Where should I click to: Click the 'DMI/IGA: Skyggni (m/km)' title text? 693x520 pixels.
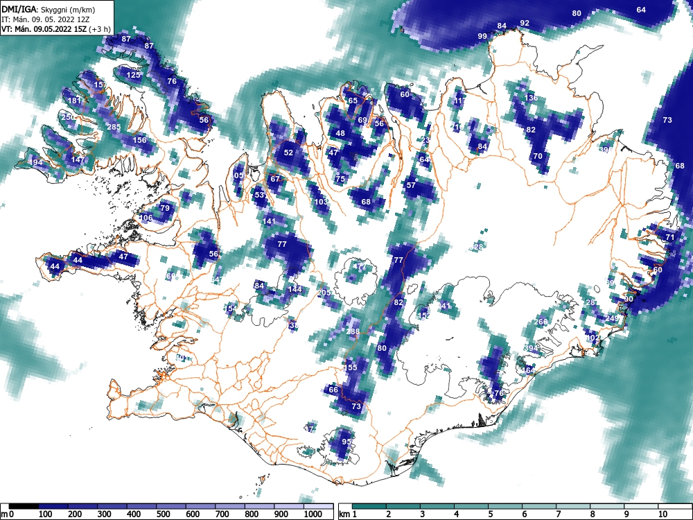[49, 9]
